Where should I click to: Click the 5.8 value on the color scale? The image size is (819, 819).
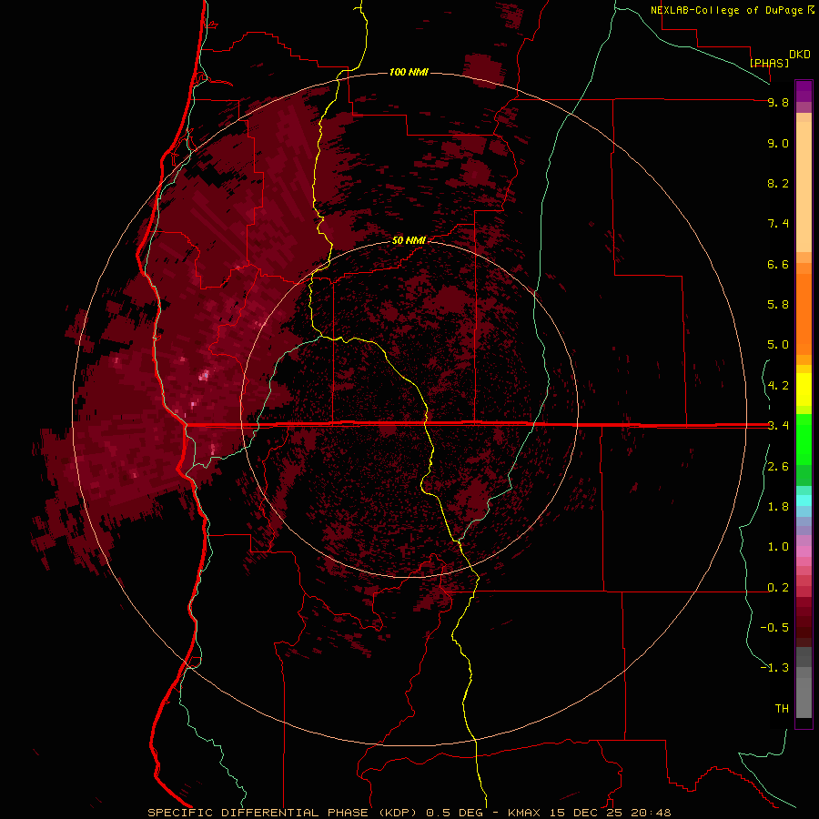[x=778, y=304]
